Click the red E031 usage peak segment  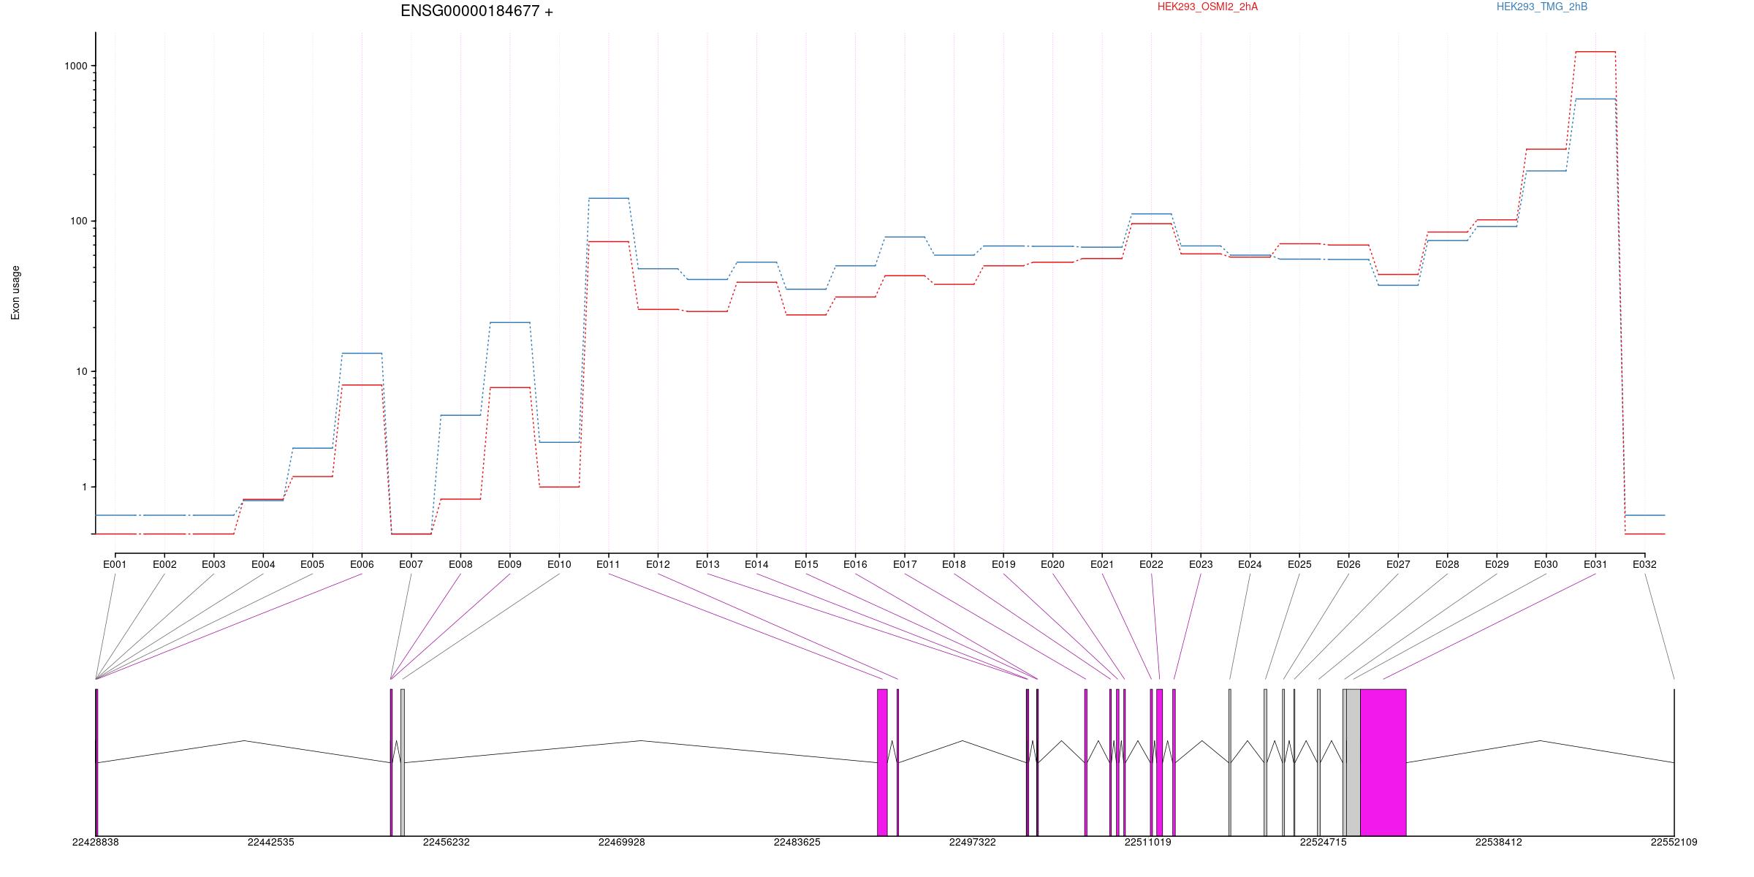(x=1595, y=52)
